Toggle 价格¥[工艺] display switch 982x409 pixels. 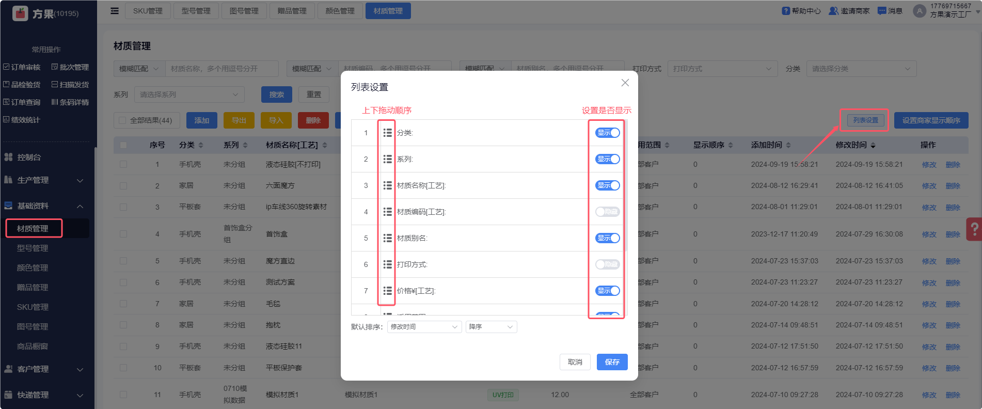pyautogui.click(x=608, y=291)
